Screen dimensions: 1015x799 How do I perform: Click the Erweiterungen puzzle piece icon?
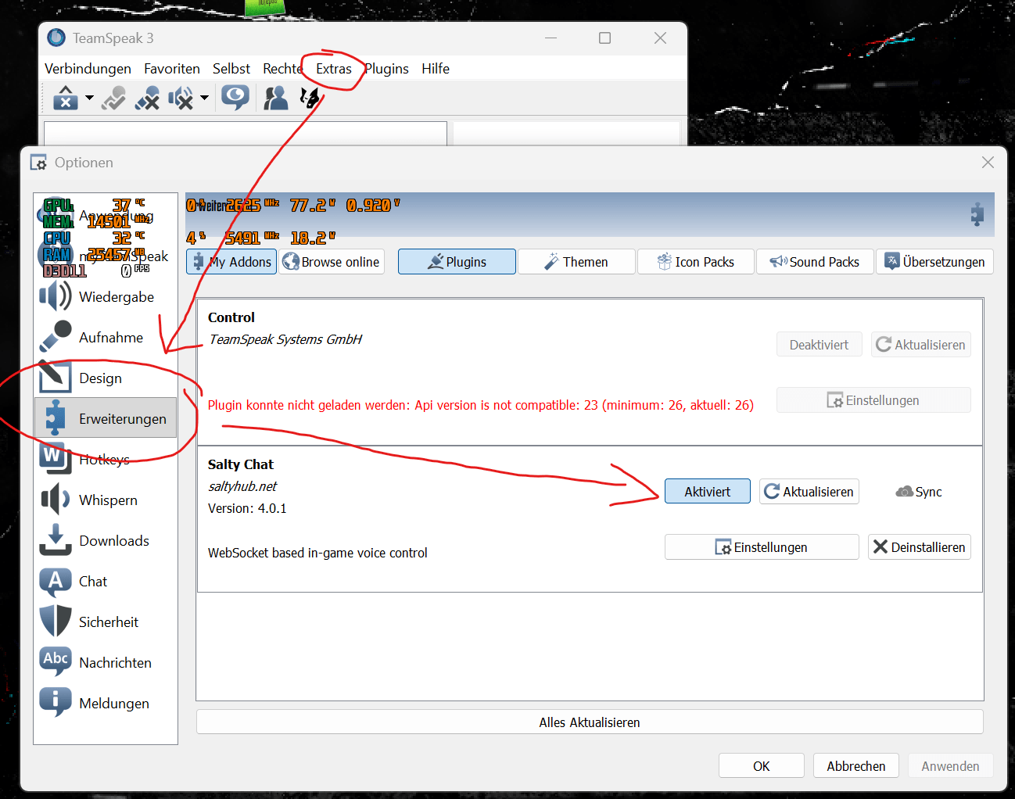click(x=56, y=418)
